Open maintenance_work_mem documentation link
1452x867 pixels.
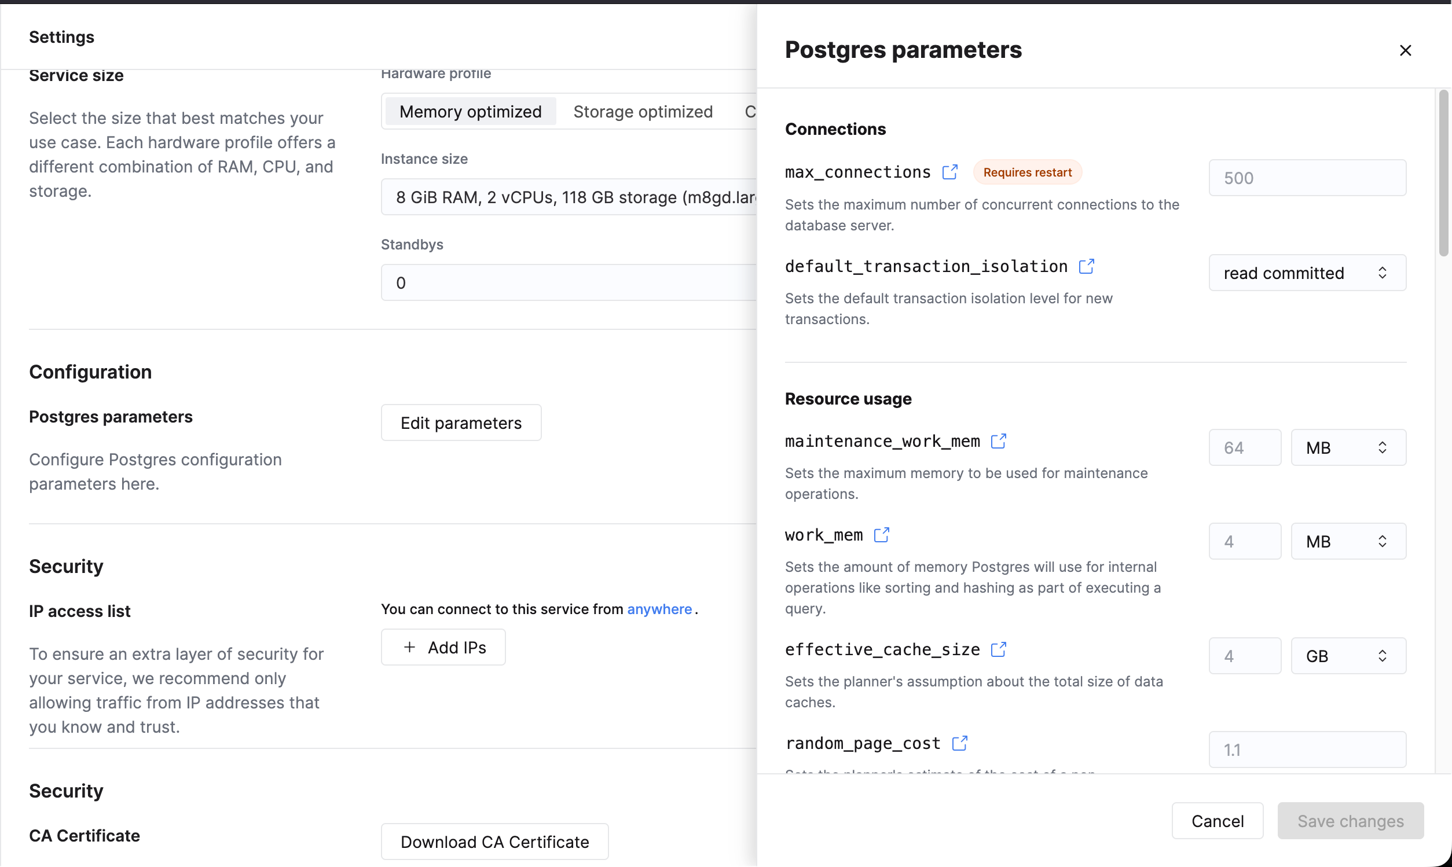click(998, 441)
